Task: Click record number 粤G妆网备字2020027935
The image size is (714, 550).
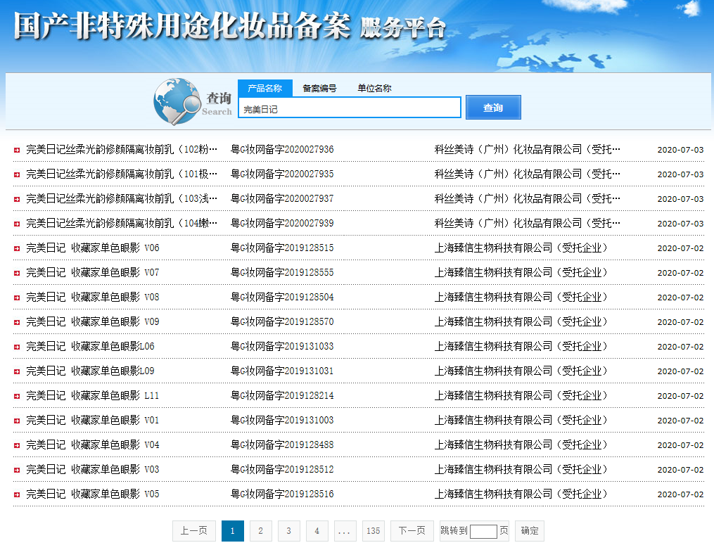Action: pos(282,174)
